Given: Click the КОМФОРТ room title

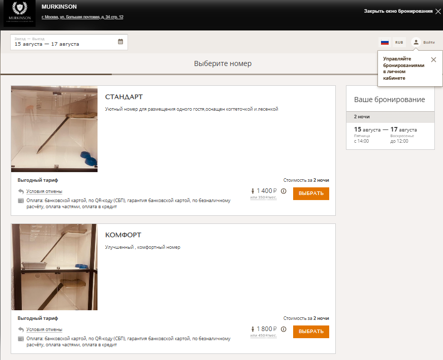Looking at the screenshot, I should pyautogui.click(x=123, y=235).
